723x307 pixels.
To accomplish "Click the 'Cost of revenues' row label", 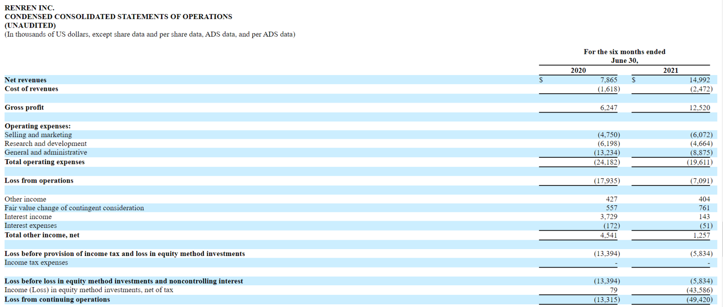I will (x=31, y=89).
